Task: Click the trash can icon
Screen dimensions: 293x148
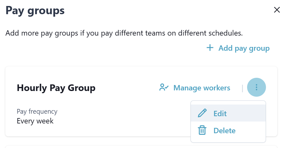Action: tap(202, 130)
